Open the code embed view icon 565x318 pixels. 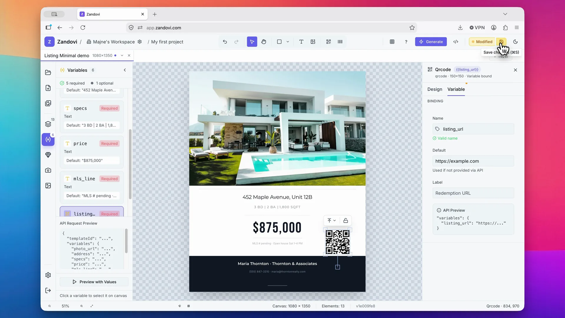click(456, 42)
